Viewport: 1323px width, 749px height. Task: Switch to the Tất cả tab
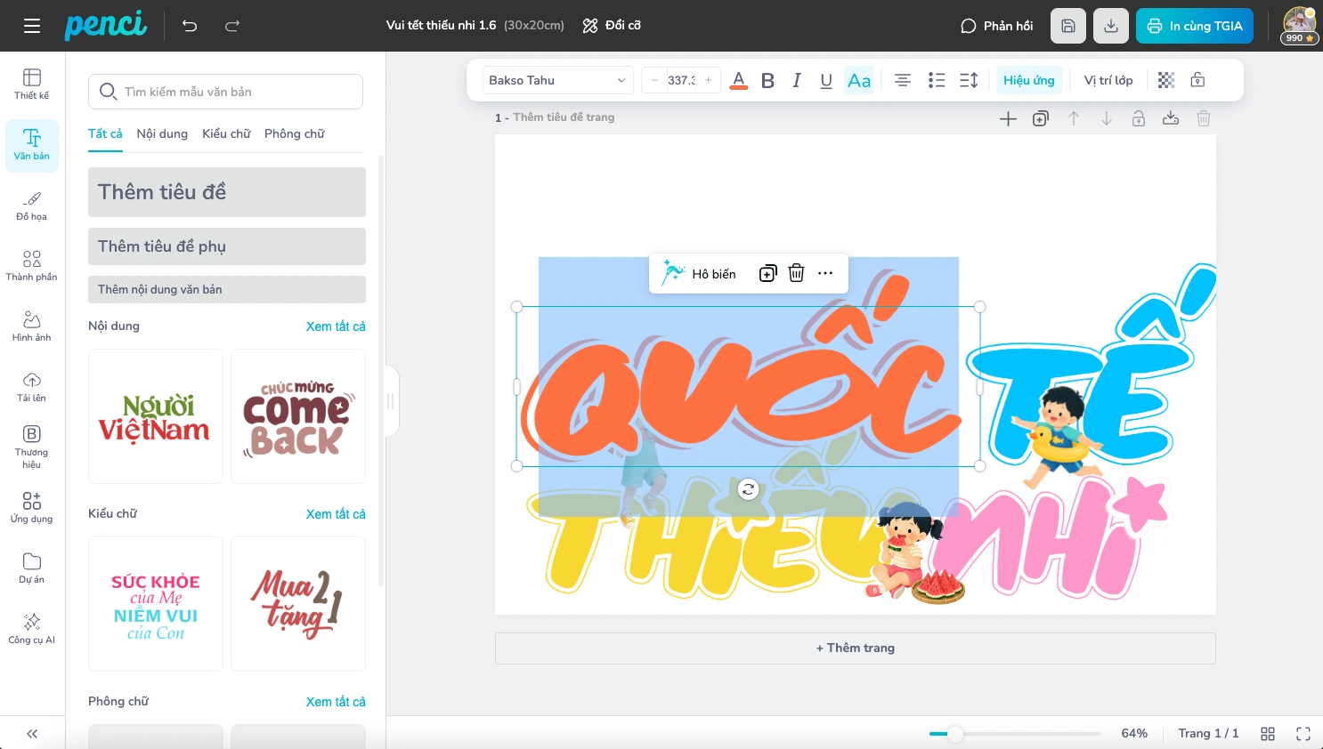(x=105, y=133)
